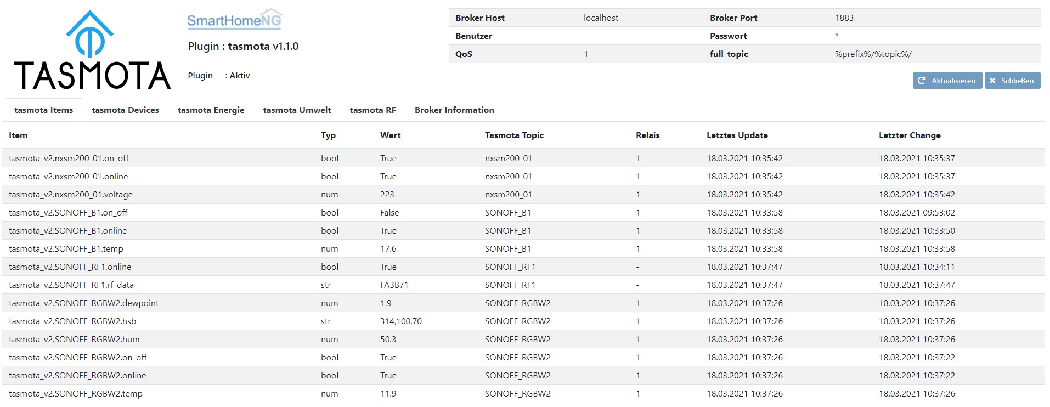Open the tasmota RF tab
The height and width of the screenshot is (407, 1050).
373,110
